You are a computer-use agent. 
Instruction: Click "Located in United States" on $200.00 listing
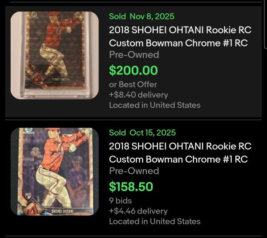(154, 105)
